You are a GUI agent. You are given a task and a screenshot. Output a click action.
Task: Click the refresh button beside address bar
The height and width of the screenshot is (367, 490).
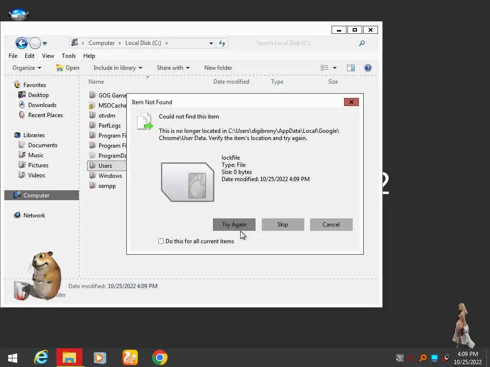point(222,43)
